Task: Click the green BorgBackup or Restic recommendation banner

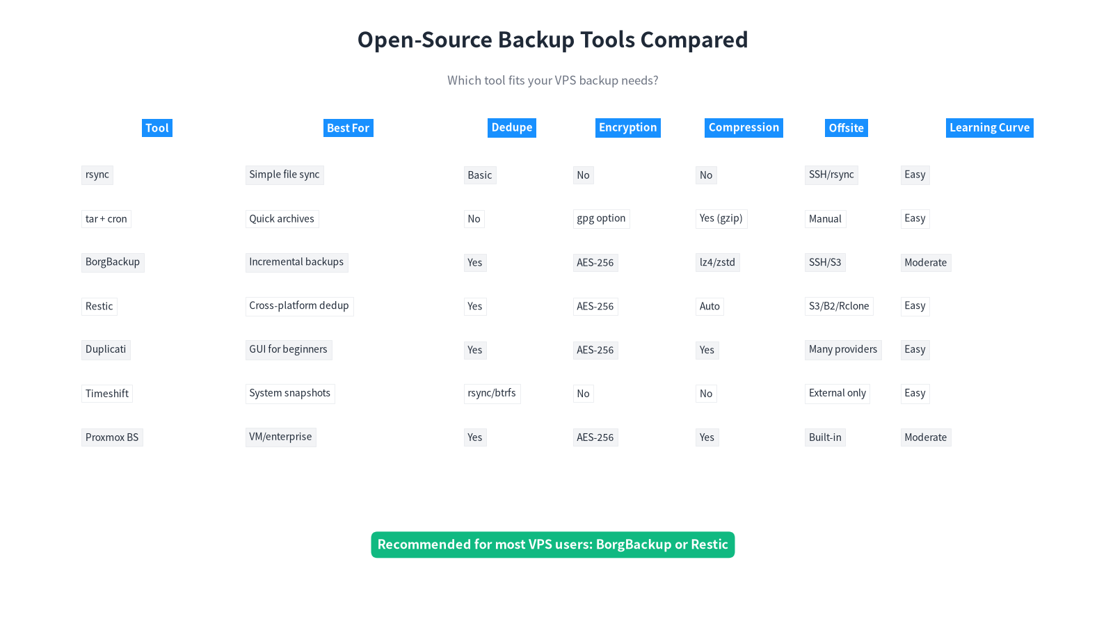Action: click(x=553, y=545)
